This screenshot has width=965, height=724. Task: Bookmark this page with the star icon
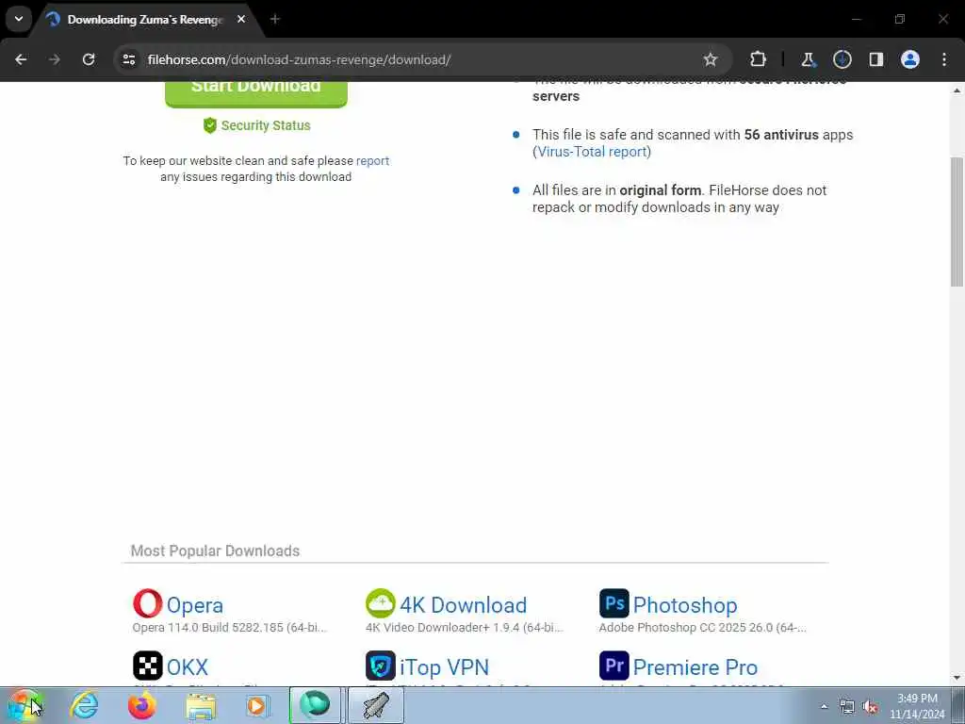click(x=711, y=59)
